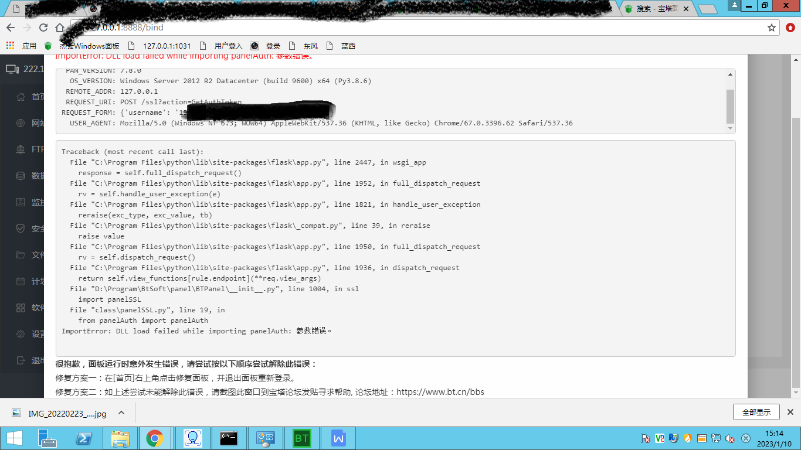
Task: Open the 东风 bookmark
Action: (304, 46)
